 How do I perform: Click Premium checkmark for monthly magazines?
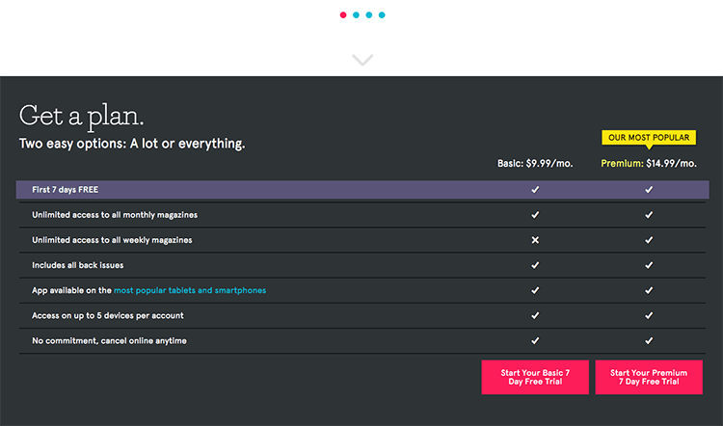point(649,215)
